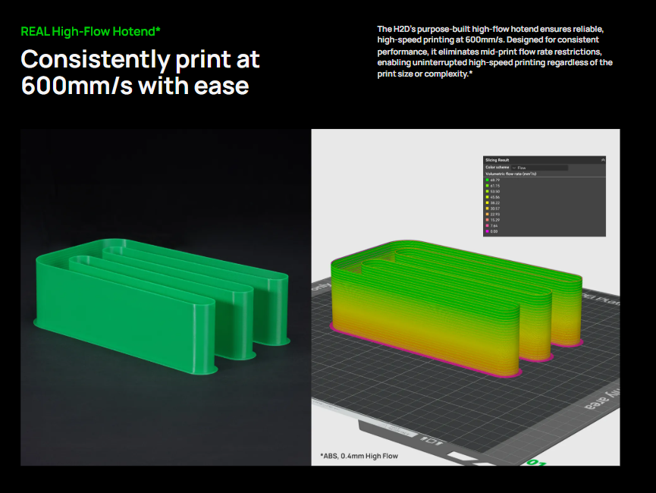
Task: Click the '*ABS, 0.4mm High Flow' footnote
Action: pyautogui.click(x=359, y=456)
